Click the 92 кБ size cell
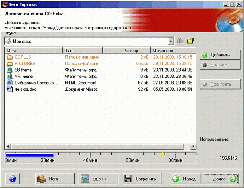 143,89
